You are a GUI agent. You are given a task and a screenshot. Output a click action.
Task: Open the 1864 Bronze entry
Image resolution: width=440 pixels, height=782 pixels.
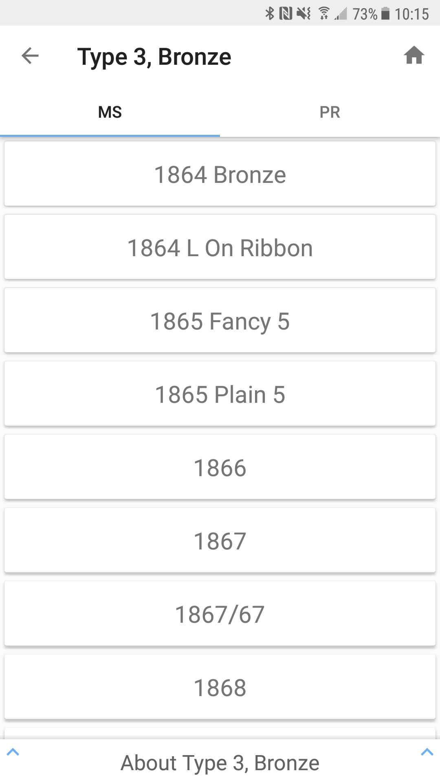point(220,174)
